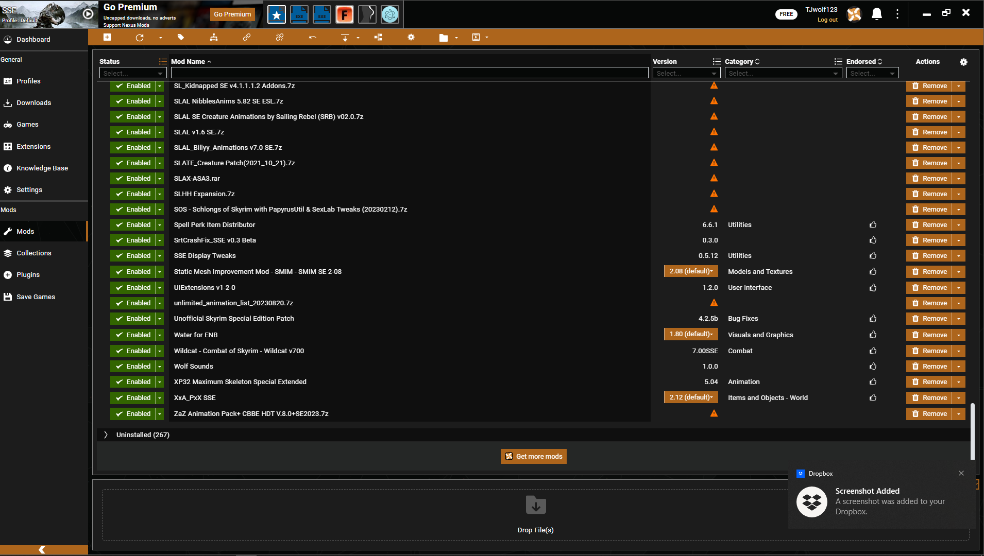Toggle Enabled status for Wolf Sounds
This screenshot has width=984, height=556.
coord(133,367)
